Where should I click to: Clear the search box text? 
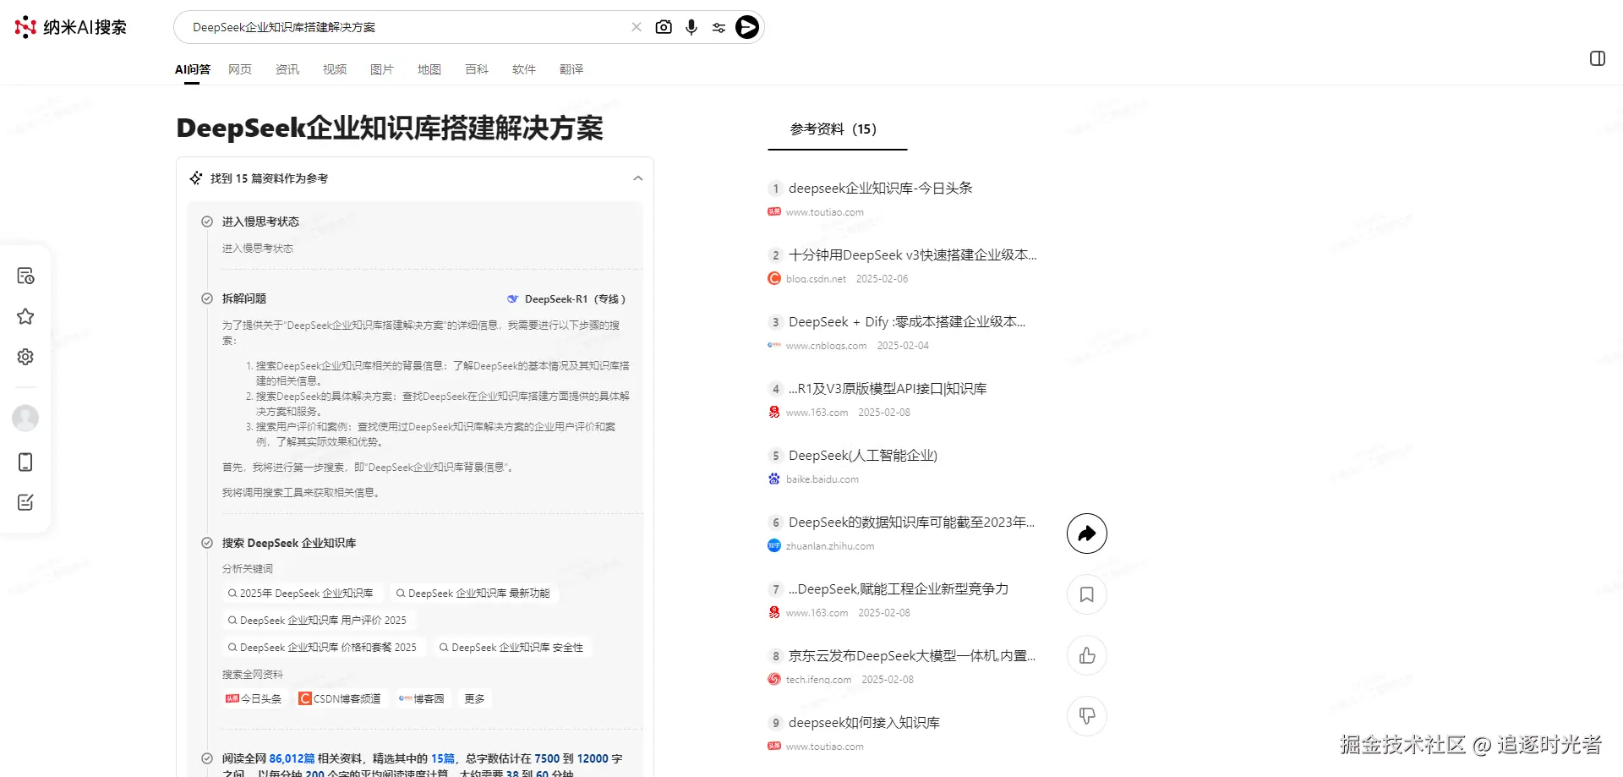coord(637,27)
